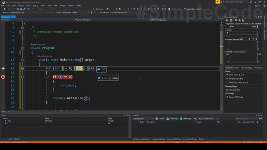This screenshot has height=150, width=267.
Task: Click the red breakpoint dot on line 15
Action: [x=3, y=77]
